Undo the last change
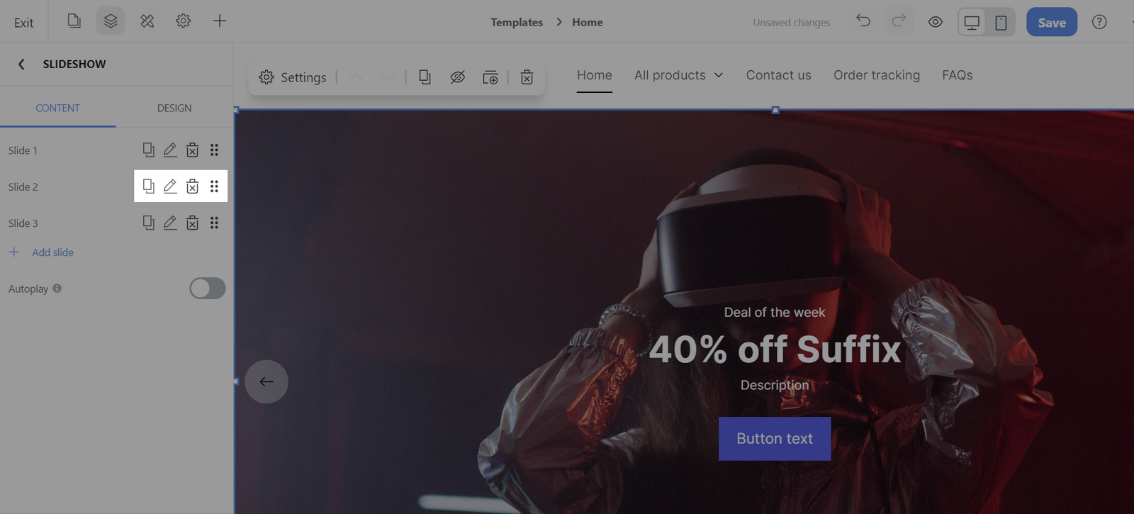Viewport: 1134px width, 514px height. click(x=863, y=21)
